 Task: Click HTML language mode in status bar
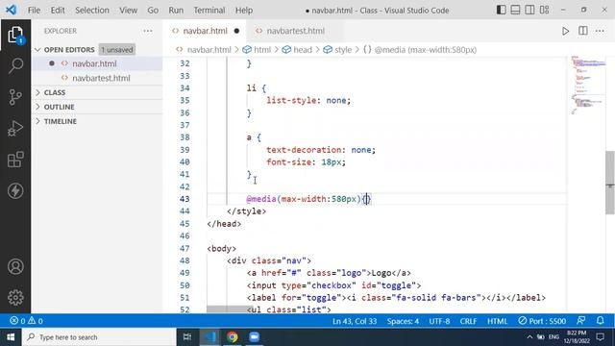point(498,321)
